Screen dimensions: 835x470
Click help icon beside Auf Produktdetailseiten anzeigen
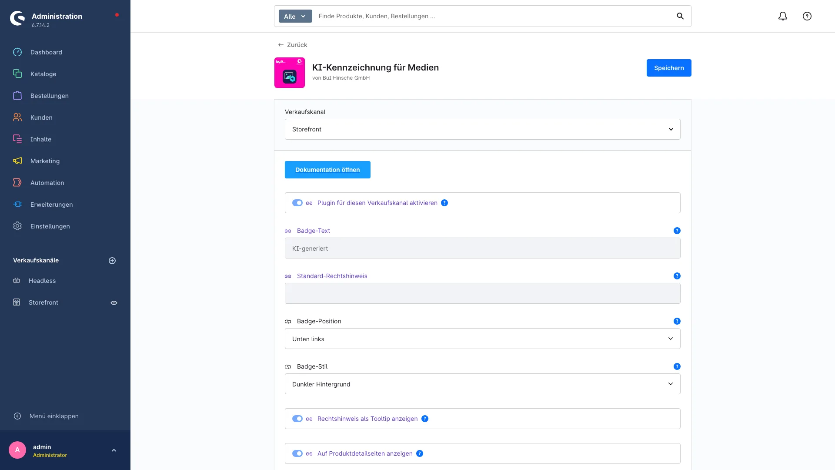pyautogui.click(x=420, y=453)
